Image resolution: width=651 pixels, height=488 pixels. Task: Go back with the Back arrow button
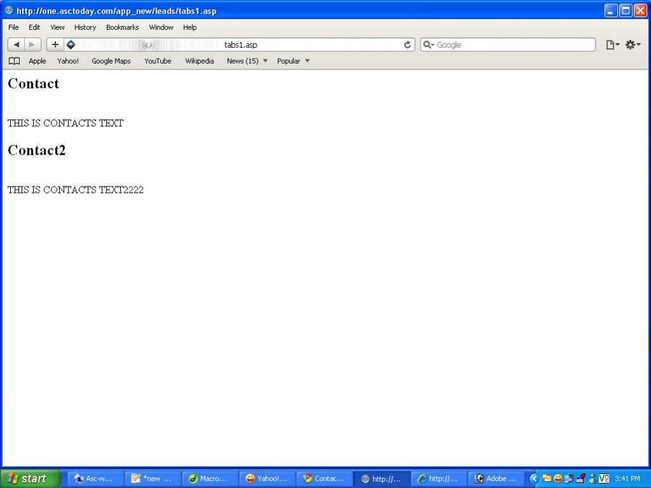tap(16, 45)
